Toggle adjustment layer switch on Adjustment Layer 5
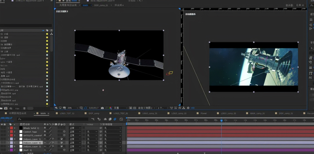 (x=61, y=139)
